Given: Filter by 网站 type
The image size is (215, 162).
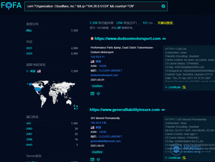Looking at the screenshot, I should 29,30.
